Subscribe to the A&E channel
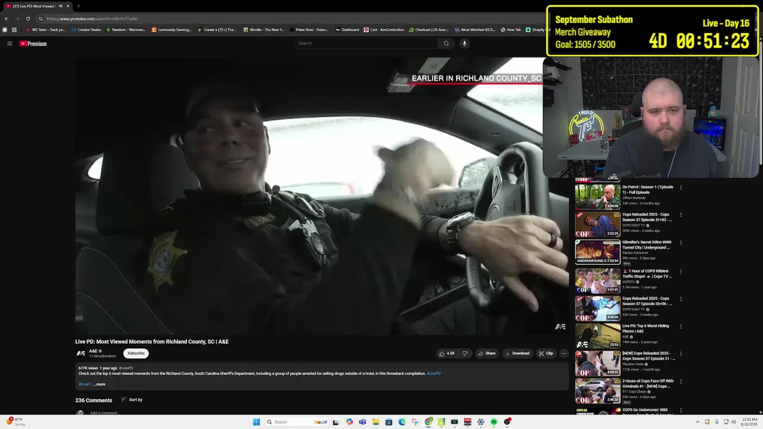 (x=136, y=353)
